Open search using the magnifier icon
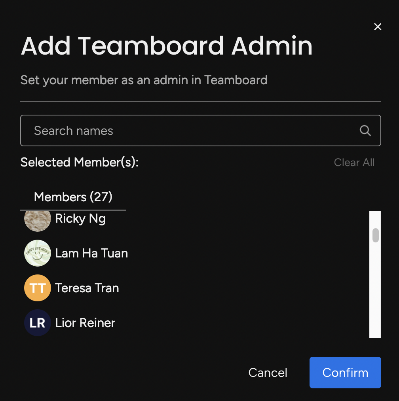Viewport: 399px width, 401px height. [x=365, y=131]
